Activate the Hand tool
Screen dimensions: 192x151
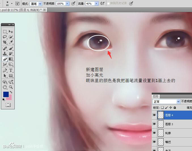5,87
